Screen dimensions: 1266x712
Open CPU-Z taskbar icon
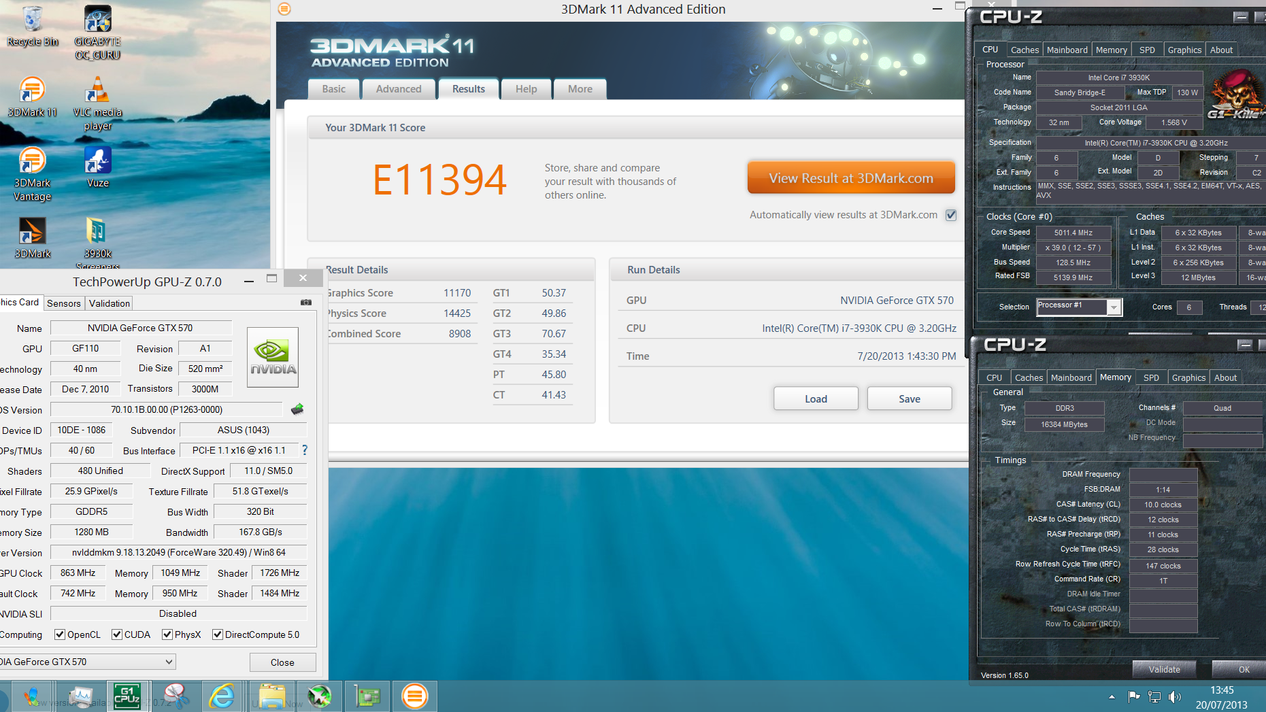(127, 696)
